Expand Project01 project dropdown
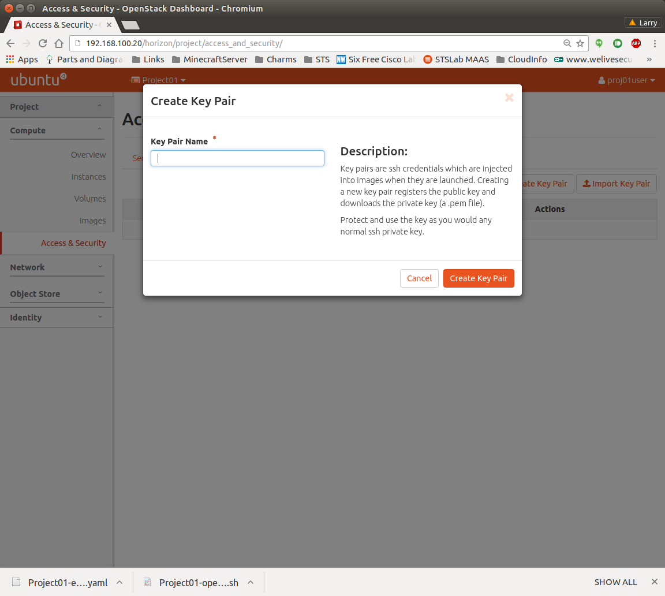This screenshot has width=665, height=596. pyautogui.click(x=159, y=80)
